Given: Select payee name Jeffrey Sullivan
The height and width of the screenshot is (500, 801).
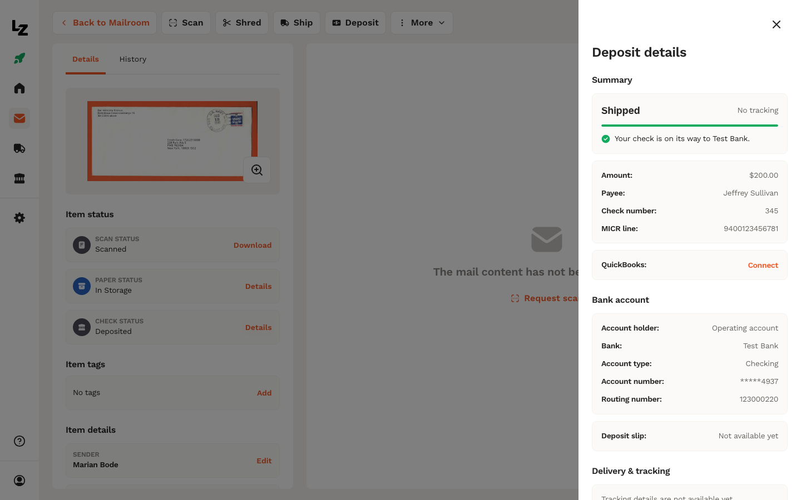Looking at the screenshot, I should (x=751, y=193).
